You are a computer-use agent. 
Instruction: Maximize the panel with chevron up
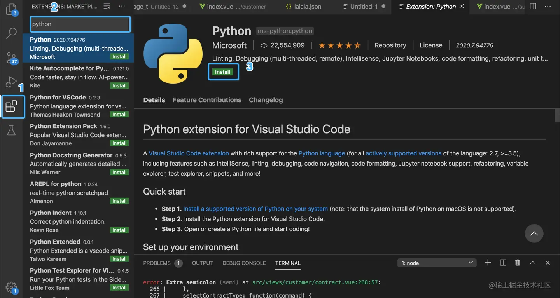click(533, 263)
